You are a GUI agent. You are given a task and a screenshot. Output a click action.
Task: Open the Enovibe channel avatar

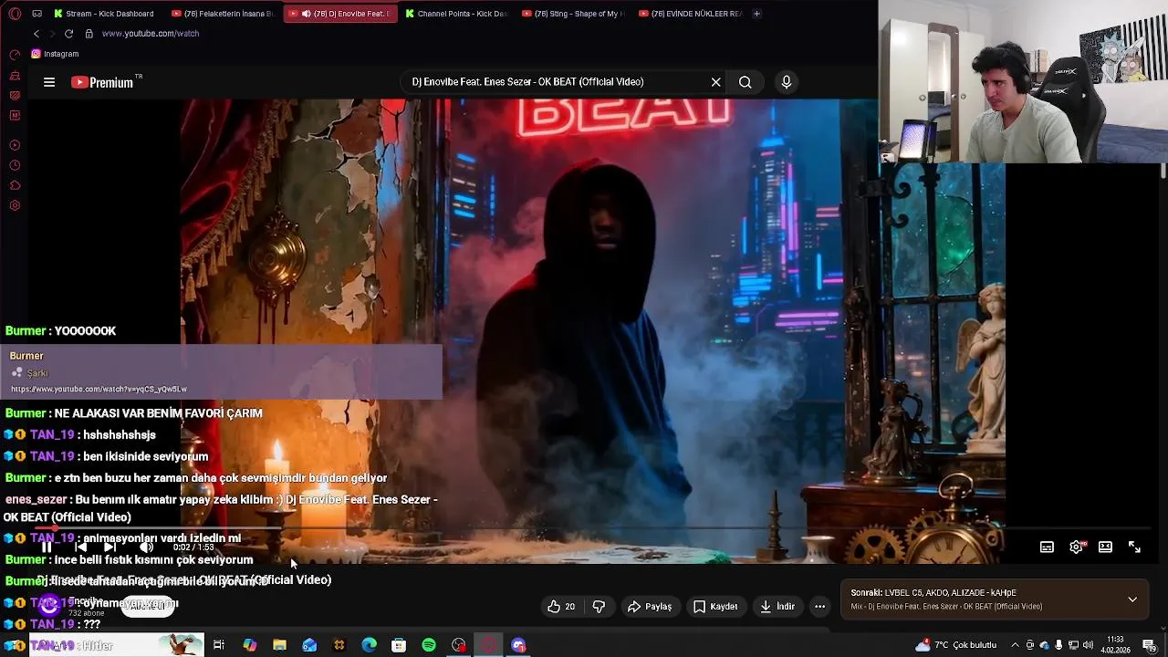[48, 605]
